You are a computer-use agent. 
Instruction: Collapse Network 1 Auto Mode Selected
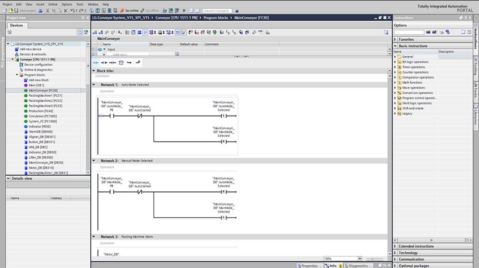[94, 85]
